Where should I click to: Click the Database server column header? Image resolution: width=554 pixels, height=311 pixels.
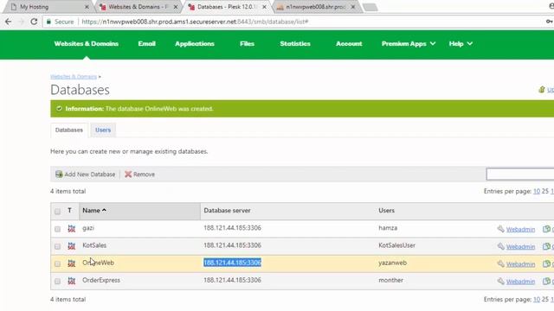coord(227,211)
